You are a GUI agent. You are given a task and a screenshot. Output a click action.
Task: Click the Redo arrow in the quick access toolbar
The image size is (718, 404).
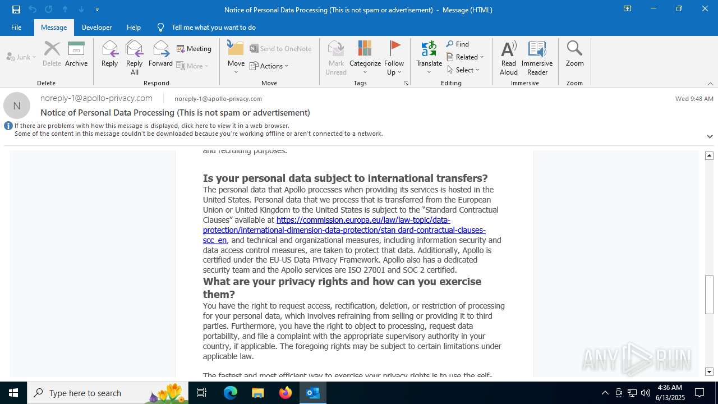49,10
